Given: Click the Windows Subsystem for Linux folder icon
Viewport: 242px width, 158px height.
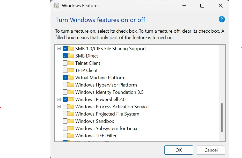Looking at the screenshot, I should (71, 128).
